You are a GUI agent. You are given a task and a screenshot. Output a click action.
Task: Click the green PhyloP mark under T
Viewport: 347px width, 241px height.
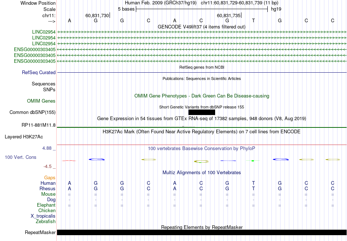click(253, 161)
